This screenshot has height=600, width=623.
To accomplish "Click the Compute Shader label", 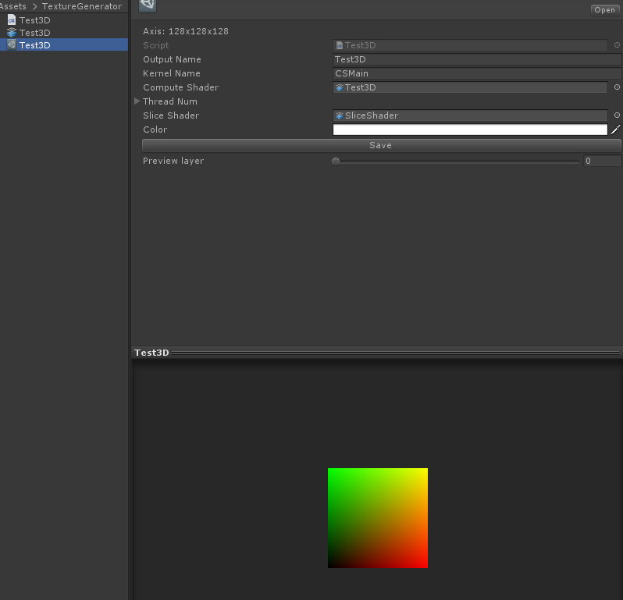I will click(181, 87).
